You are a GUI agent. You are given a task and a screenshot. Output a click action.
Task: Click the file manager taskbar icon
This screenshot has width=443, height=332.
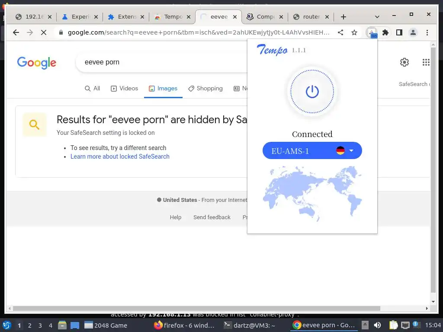tap(62, 325)
